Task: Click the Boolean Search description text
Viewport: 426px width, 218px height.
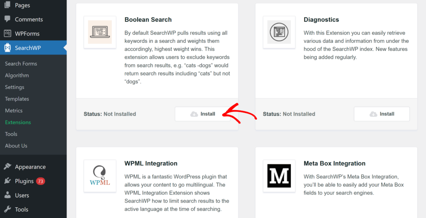Action: 177,57
